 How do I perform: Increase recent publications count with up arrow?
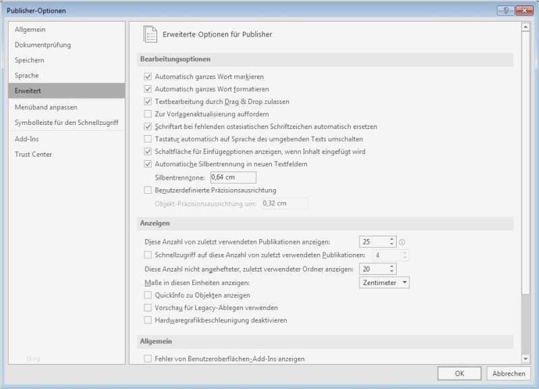click(391, 239)
